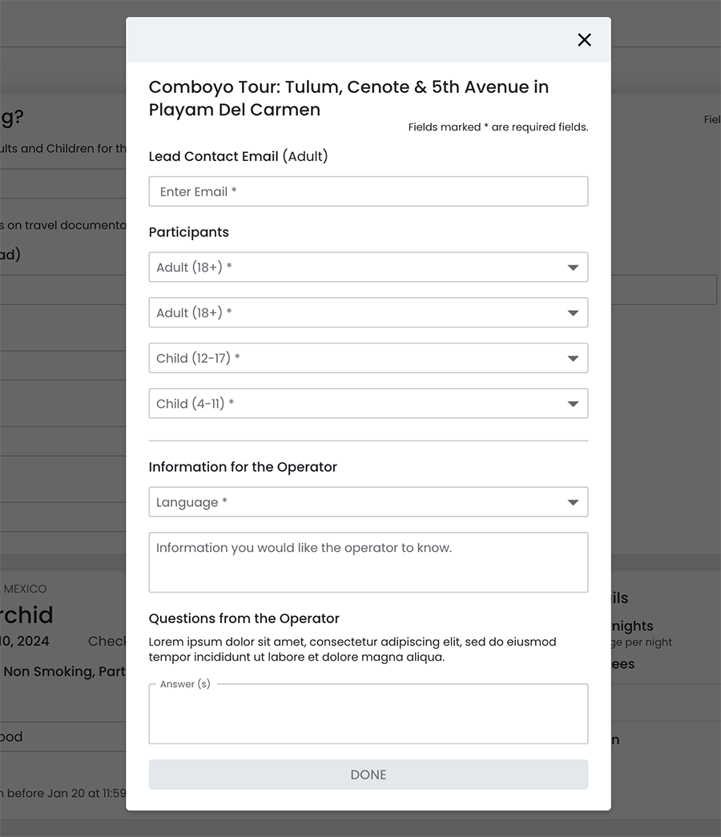Click the arrow icon on Child (12-17) field
This screenshot has height=837, width=721.
pyautogui.click(x=573, y=359)
